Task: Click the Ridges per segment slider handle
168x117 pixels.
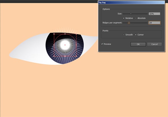Action: click(129, 23)
